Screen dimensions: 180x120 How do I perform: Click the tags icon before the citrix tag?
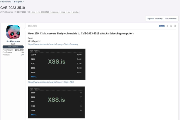pos(29,12)
